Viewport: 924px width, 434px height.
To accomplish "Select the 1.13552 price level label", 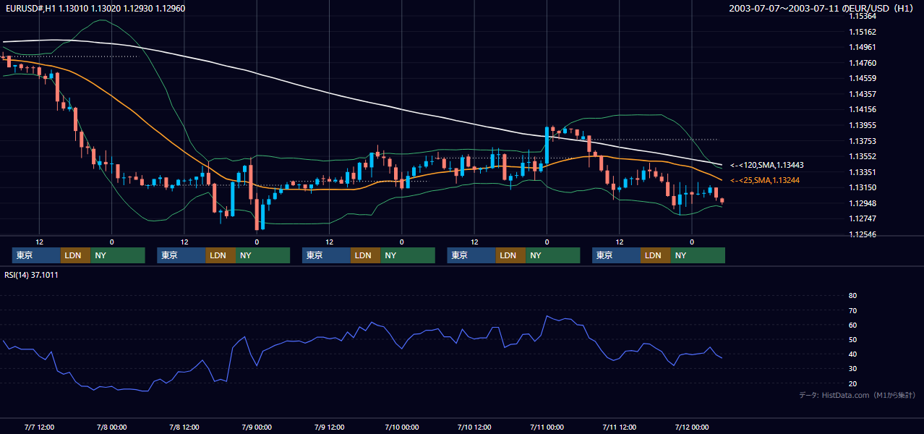I will click(862, 156).
